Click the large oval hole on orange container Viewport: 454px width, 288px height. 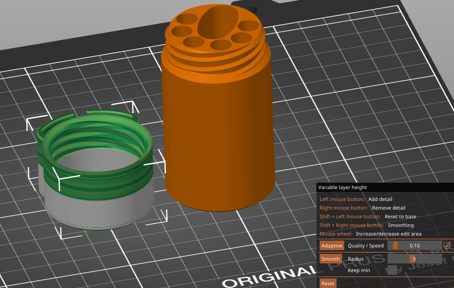[x=218, y=22]
